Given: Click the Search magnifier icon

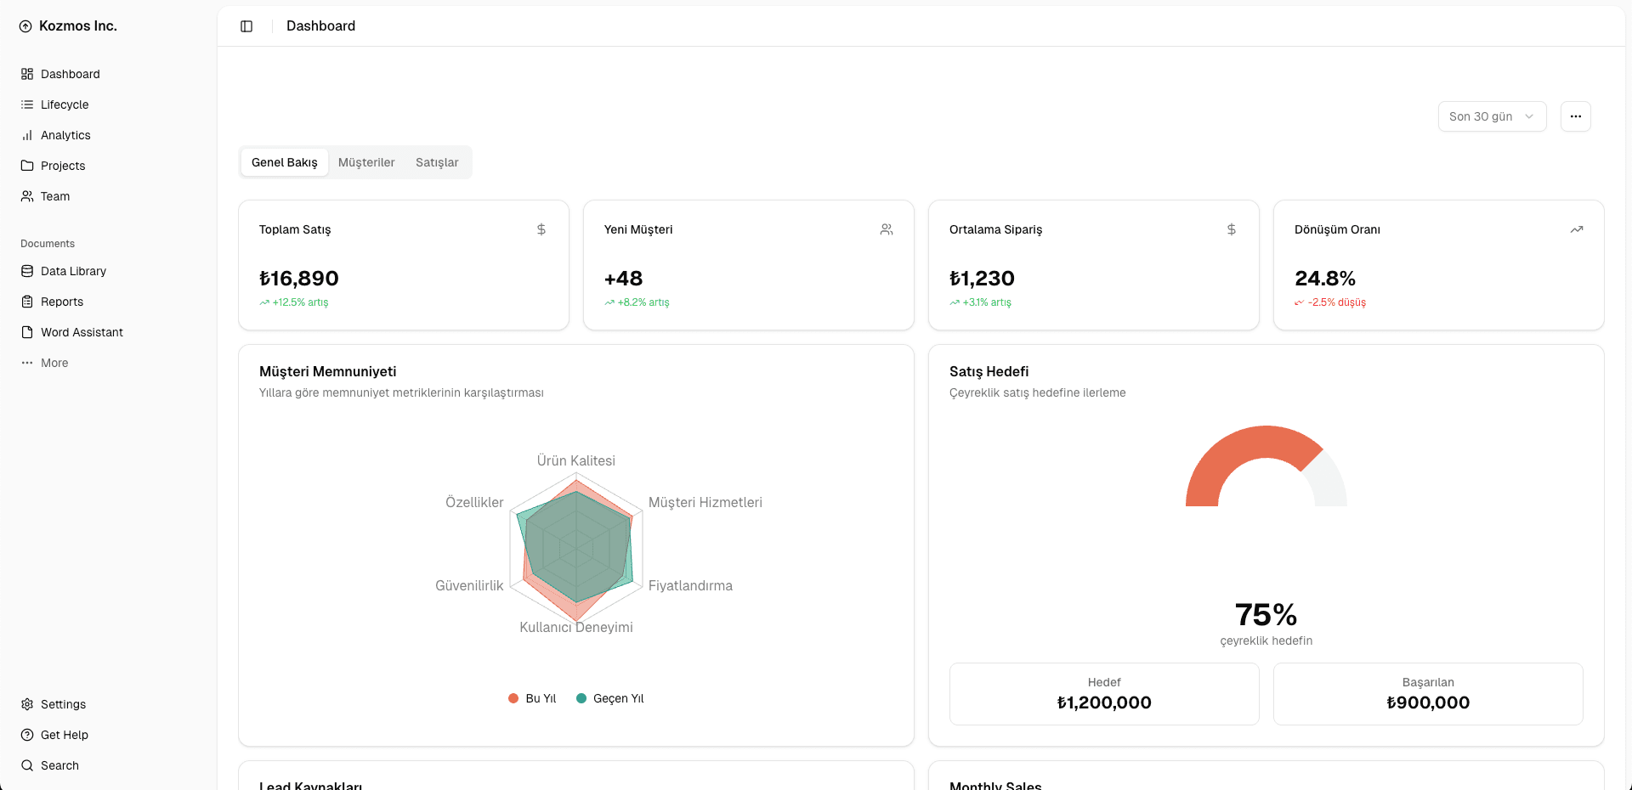Looking at the screenshot, I should pyautogui.click(x=27, y=765).
